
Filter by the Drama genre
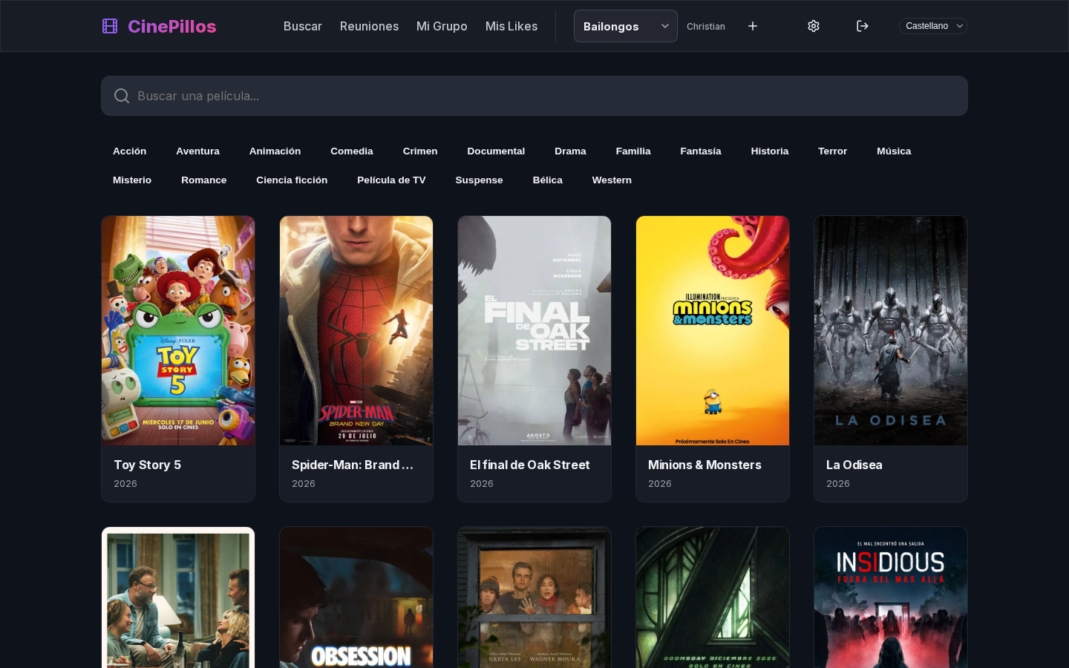pyautogui.click(x=570, y=151)
